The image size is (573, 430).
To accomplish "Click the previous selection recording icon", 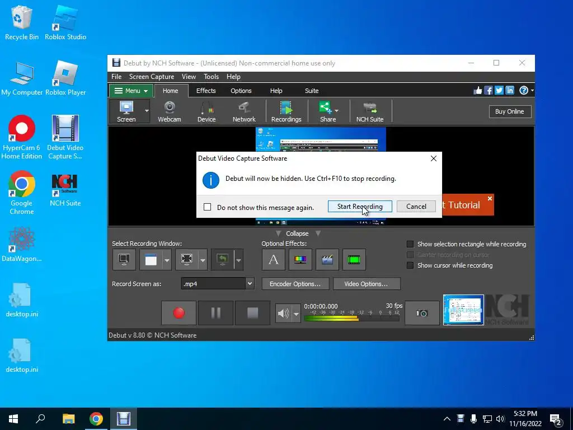I will [222, 260].
